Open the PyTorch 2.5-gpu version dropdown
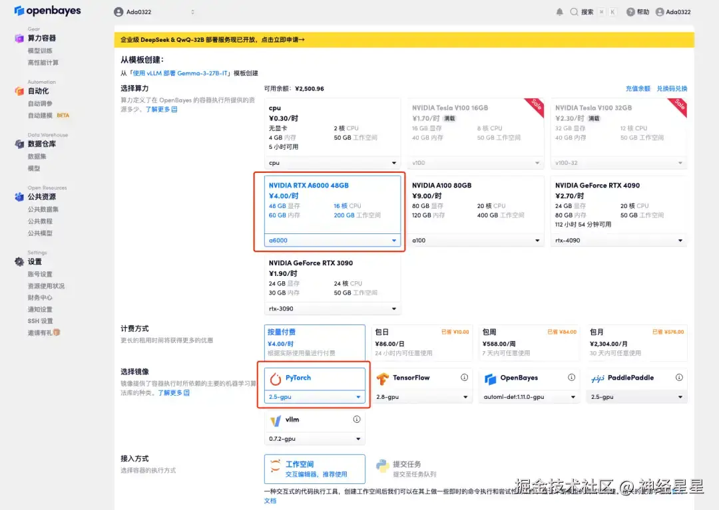 pos(314,397)
